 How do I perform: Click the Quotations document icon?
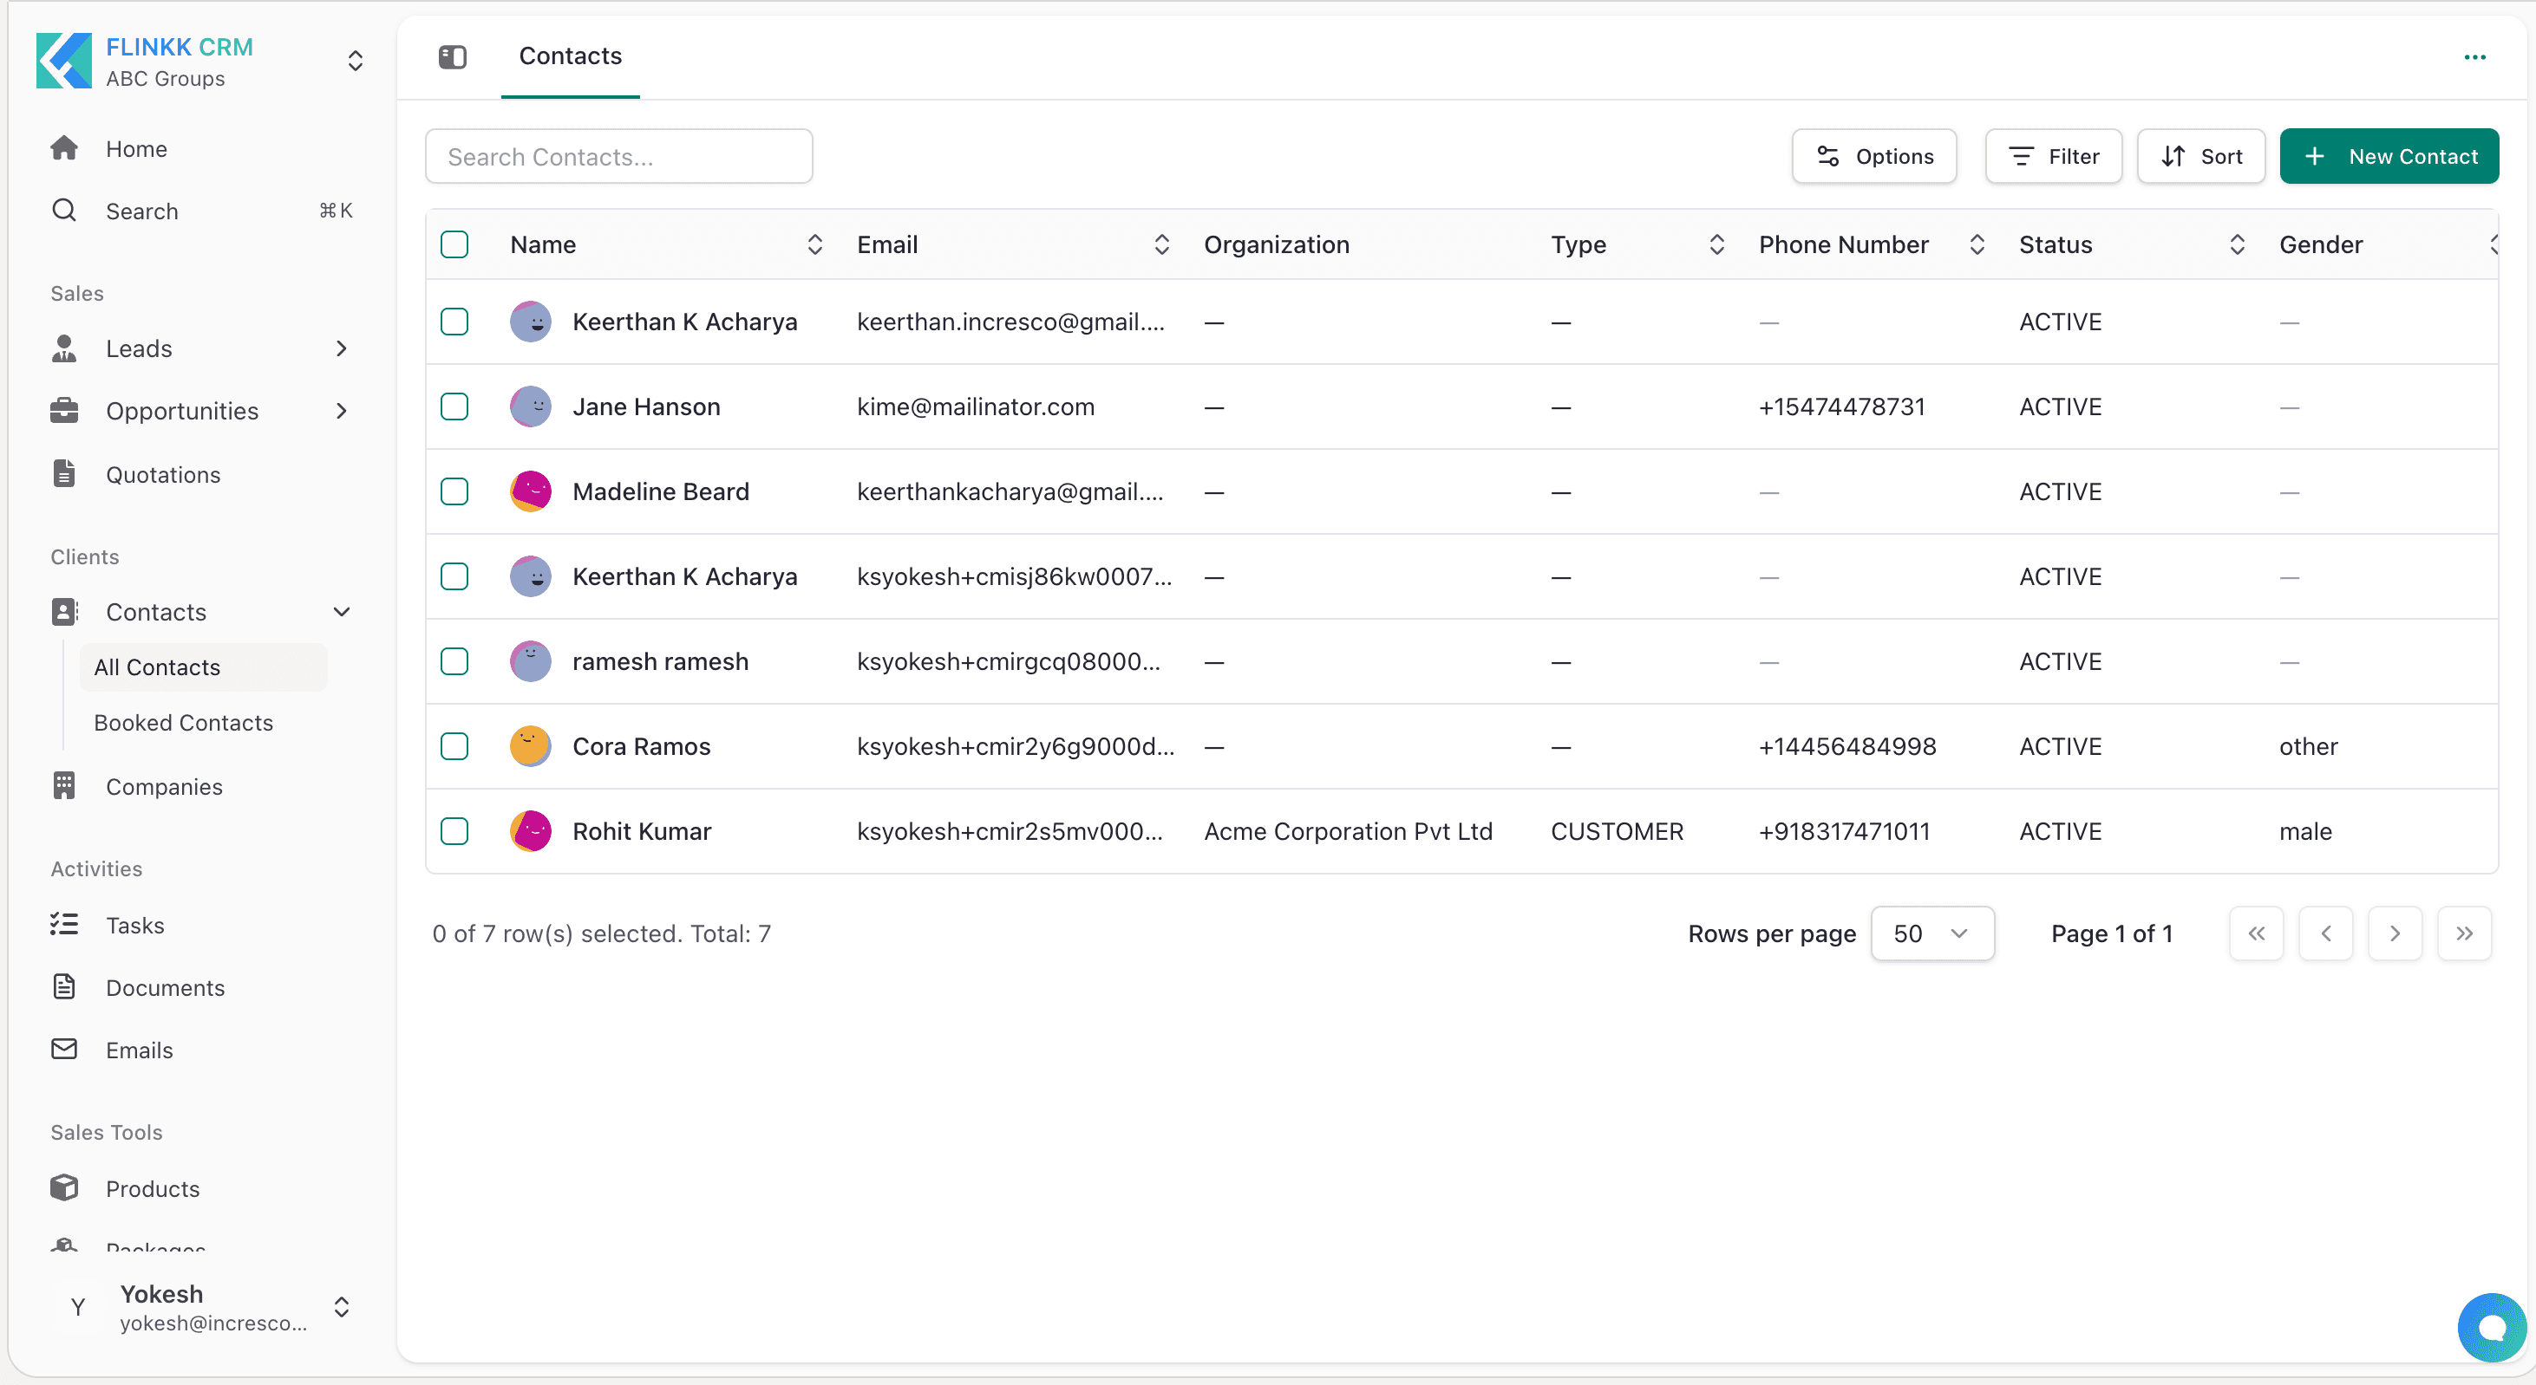pyautogui.click(x=64, y=474)
